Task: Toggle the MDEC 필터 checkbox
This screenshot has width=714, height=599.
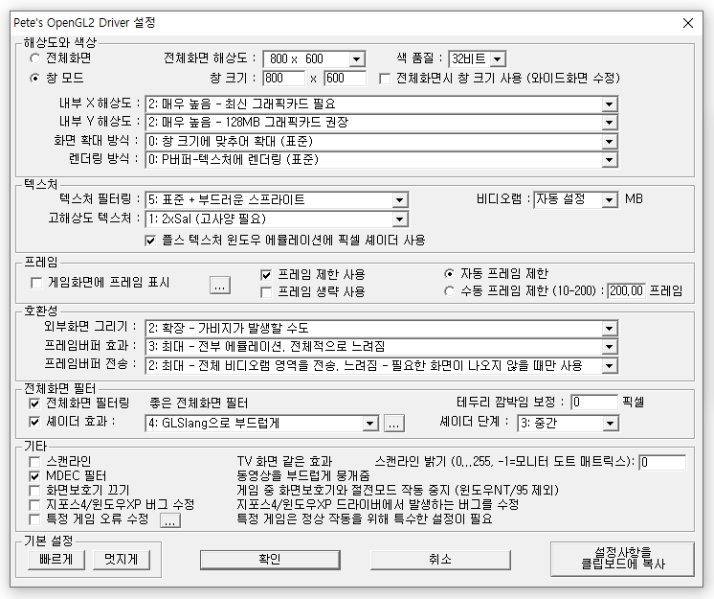Action: [x=34, y=476]
